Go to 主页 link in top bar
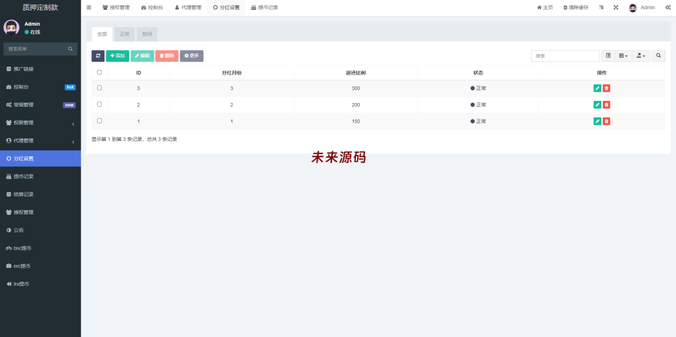 point(545,8)
